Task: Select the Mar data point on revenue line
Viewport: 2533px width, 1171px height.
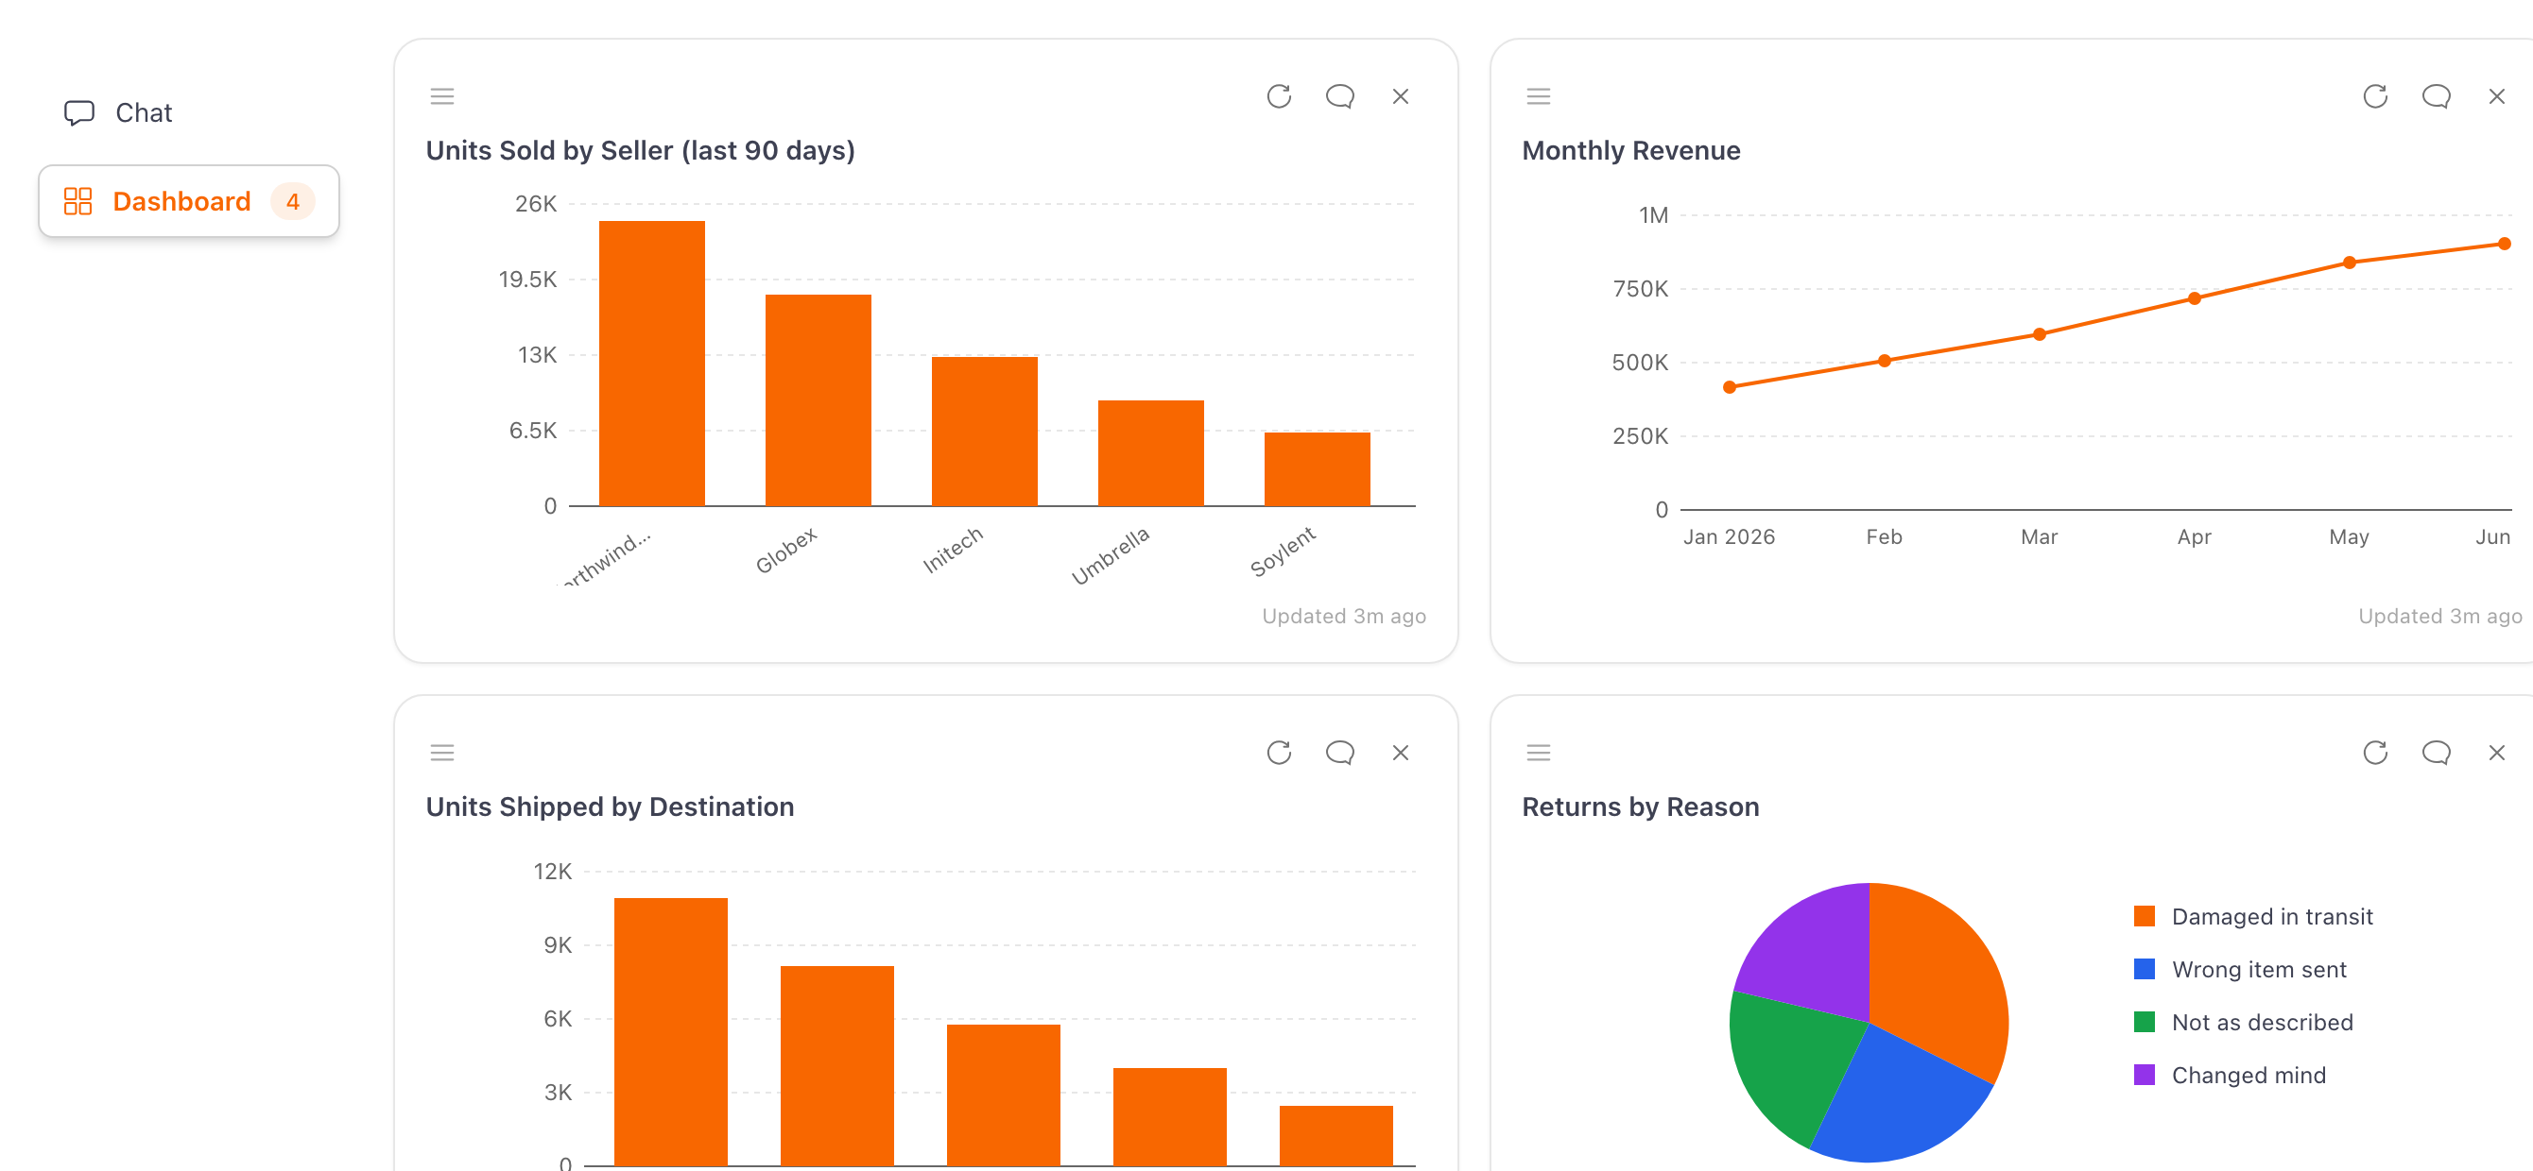Action: point(2040,334)
